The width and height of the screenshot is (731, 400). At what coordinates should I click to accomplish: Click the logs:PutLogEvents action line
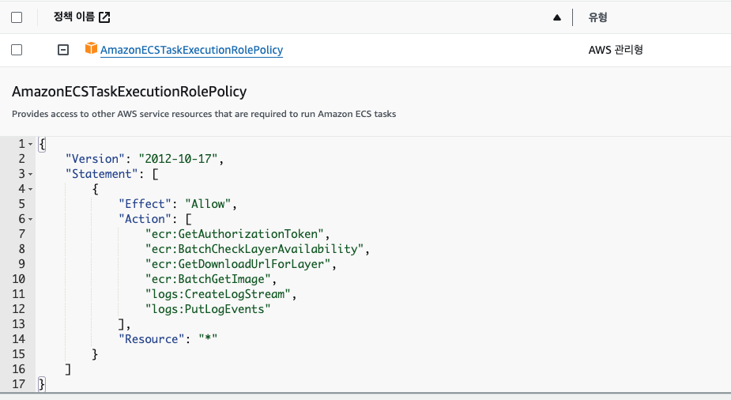click(208, 308)
